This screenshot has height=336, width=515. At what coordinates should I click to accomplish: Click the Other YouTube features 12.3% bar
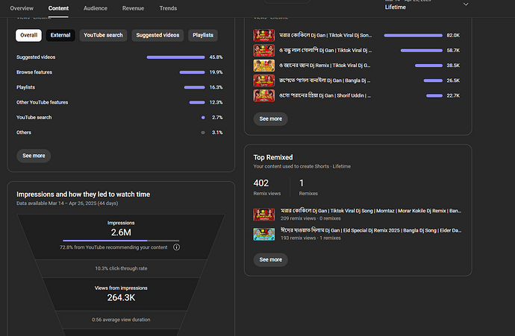[x=197, y=102]
